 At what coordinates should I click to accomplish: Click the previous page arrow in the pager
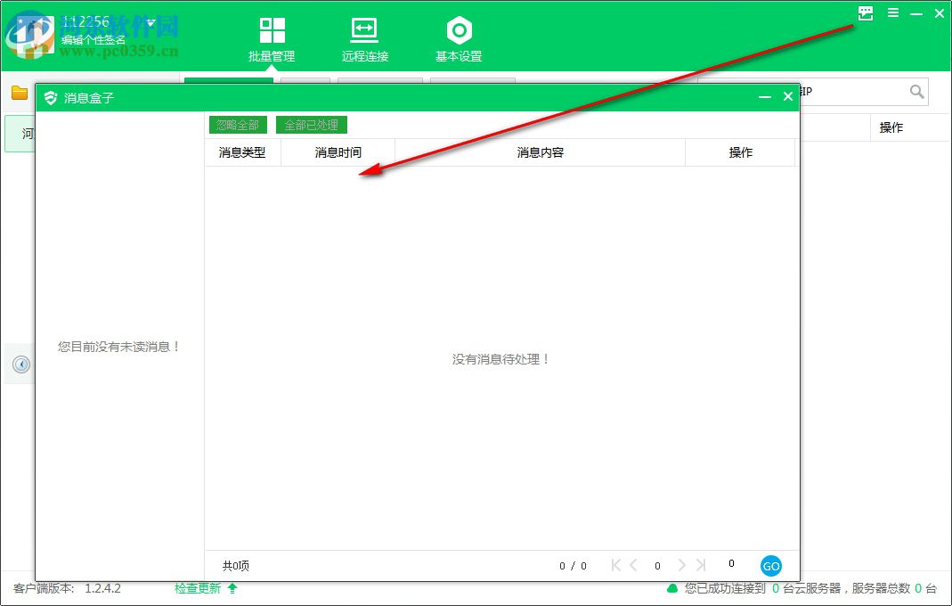click(634, 565)
